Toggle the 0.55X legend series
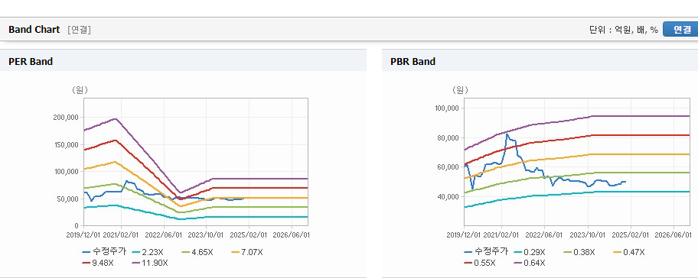The height and width of the screenshot is (278, 698). pos(480,263)
